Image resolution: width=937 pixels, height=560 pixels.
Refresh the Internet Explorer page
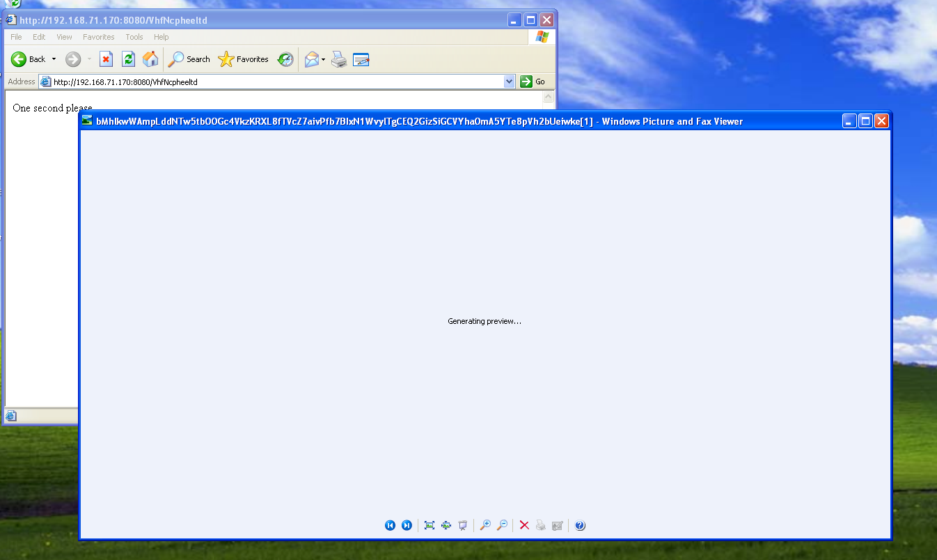(128, 59)
